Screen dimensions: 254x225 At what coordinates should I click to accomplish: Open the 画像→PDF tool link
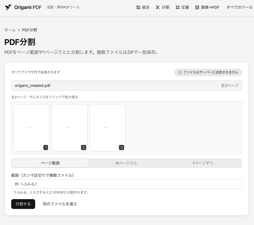(x=207, y=7)
